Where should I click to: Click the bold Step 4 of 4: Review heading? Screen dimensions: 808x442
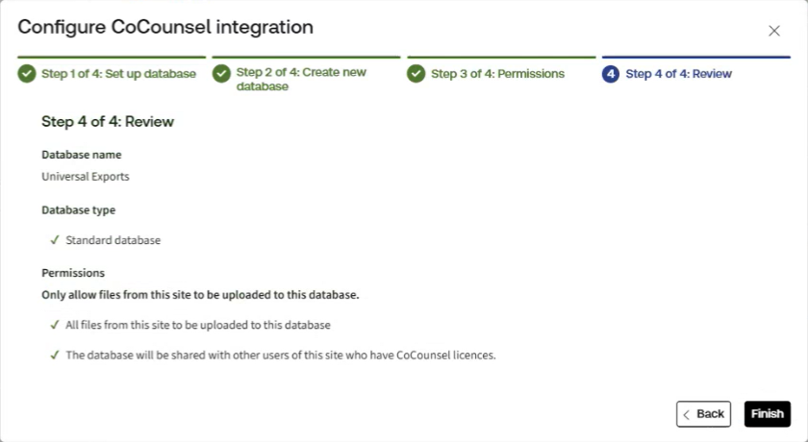[x=108, y=122]
